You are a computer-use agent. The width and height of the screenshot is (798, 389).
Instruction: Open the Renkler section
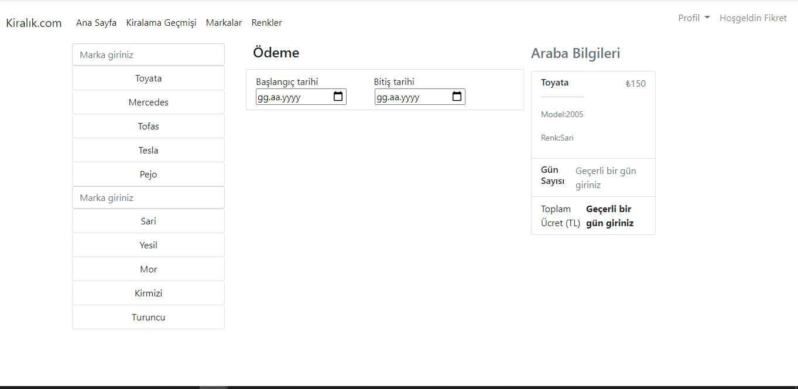pos(266,22)
